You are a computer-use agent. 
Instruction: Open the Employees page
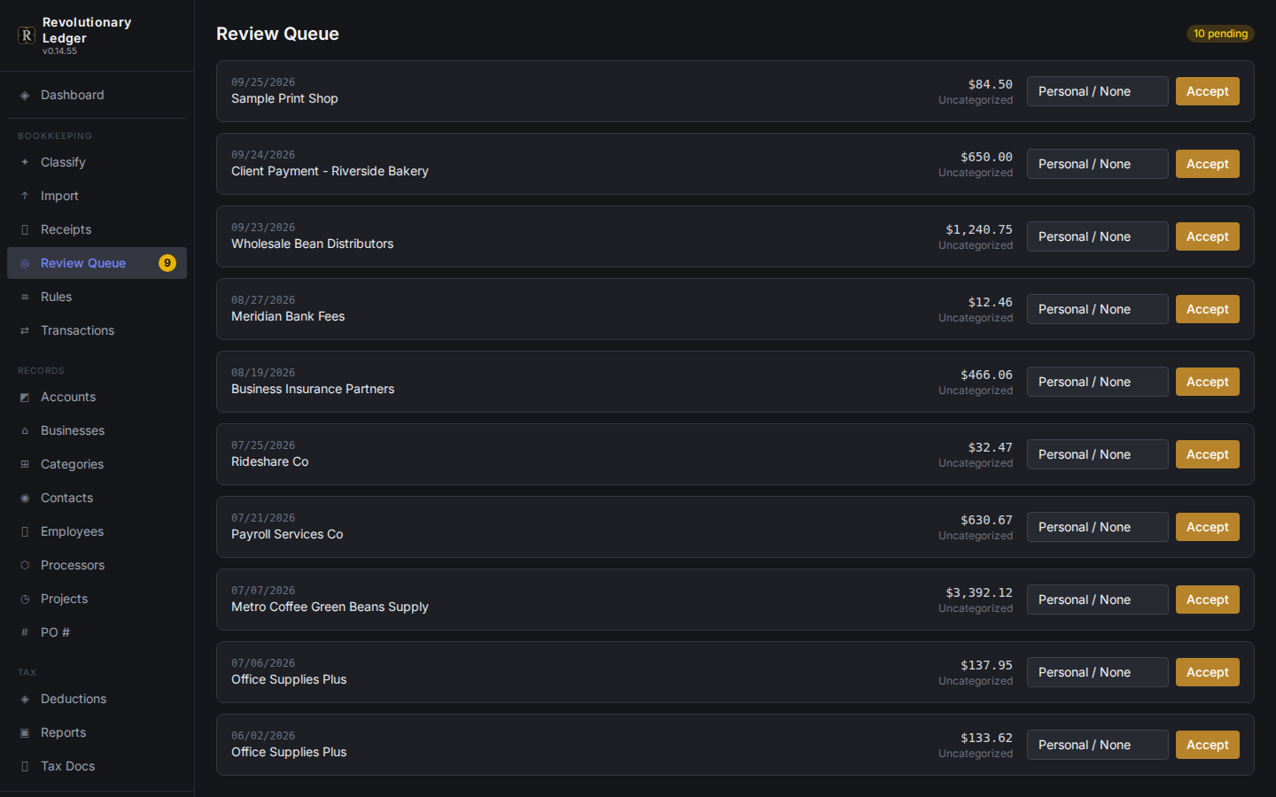(x=97, y=531)
